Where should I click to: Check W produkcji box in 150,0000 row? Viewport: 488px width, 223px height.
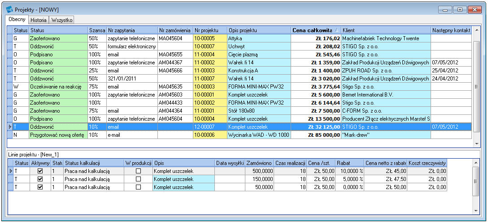tap(138, 179)
